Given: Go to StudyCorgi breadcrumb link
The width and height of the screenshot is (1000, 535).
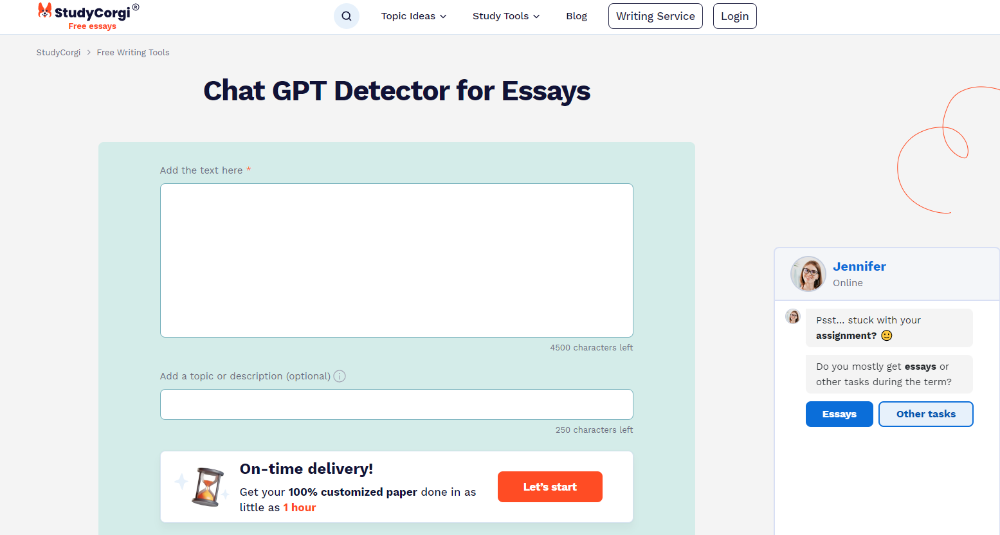Looking at the screenshot, I should [59, 53].
